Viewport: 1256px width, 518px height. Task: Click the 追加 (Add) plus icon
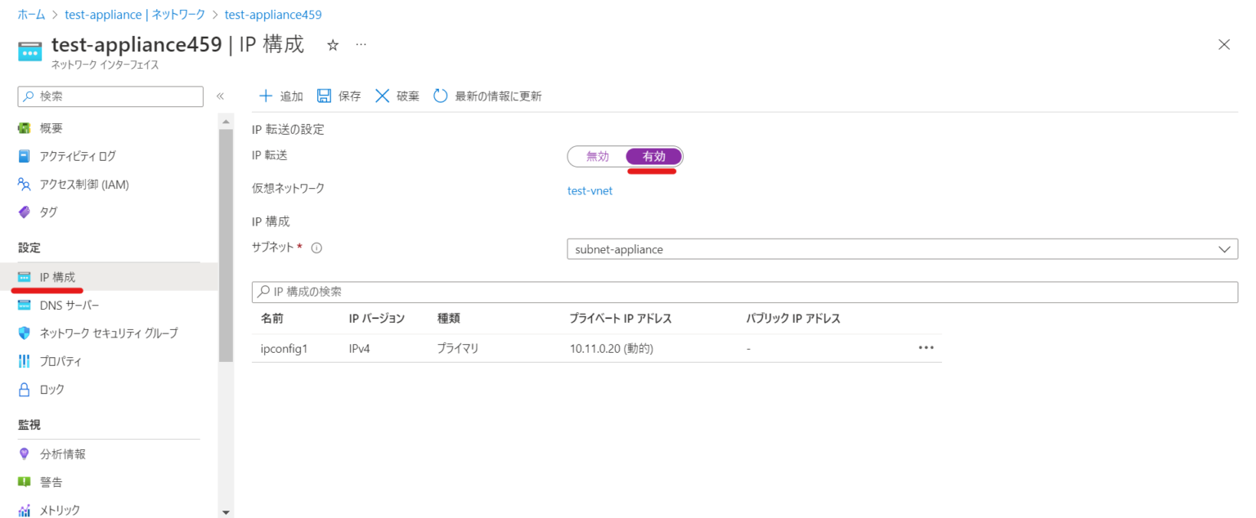[266, 96]
